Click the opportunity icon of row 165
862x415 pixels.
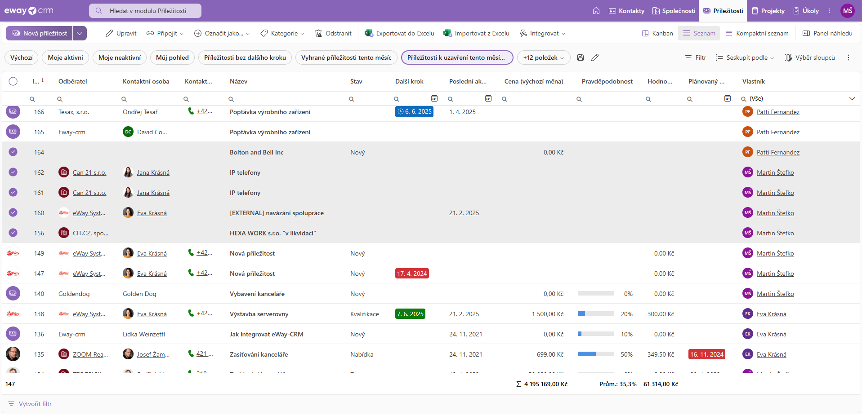point(13,132)
